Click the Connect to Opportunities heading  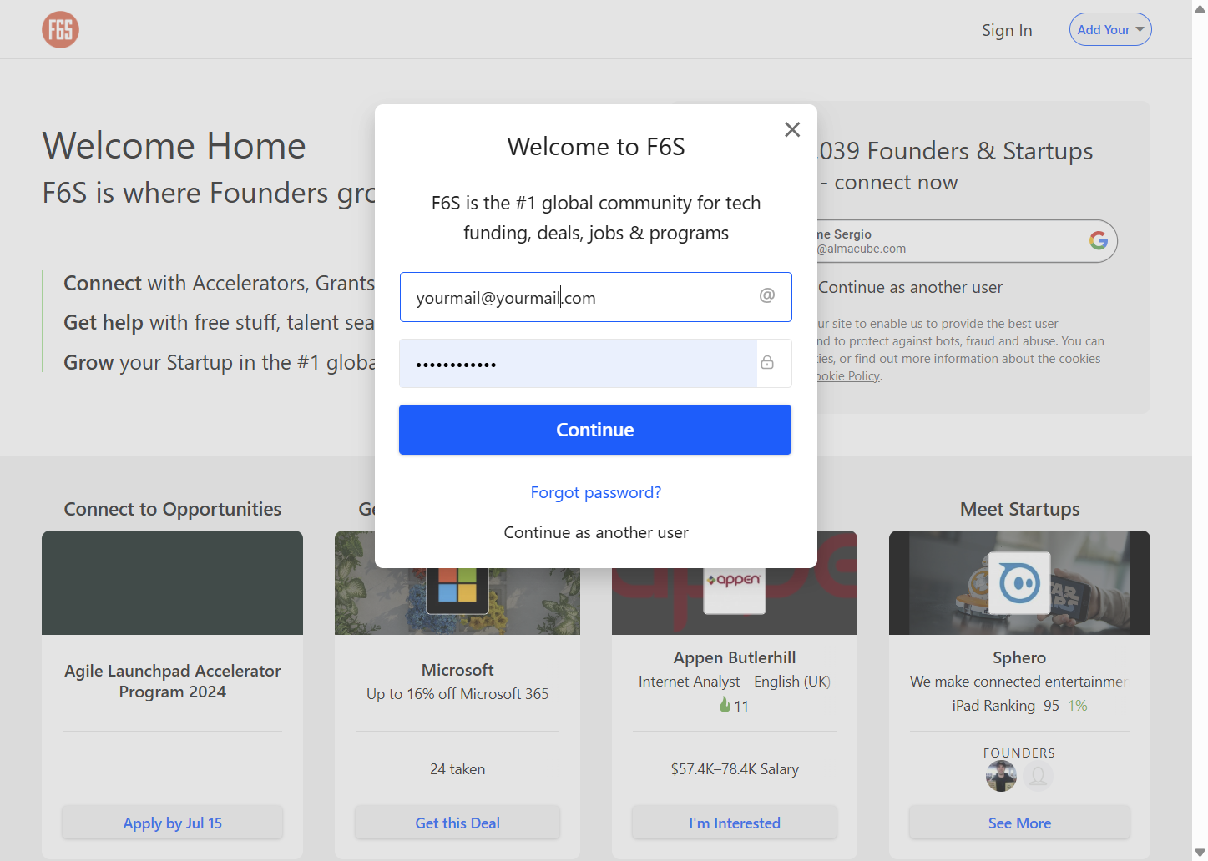pyautogui.click(x=173, y=509)
